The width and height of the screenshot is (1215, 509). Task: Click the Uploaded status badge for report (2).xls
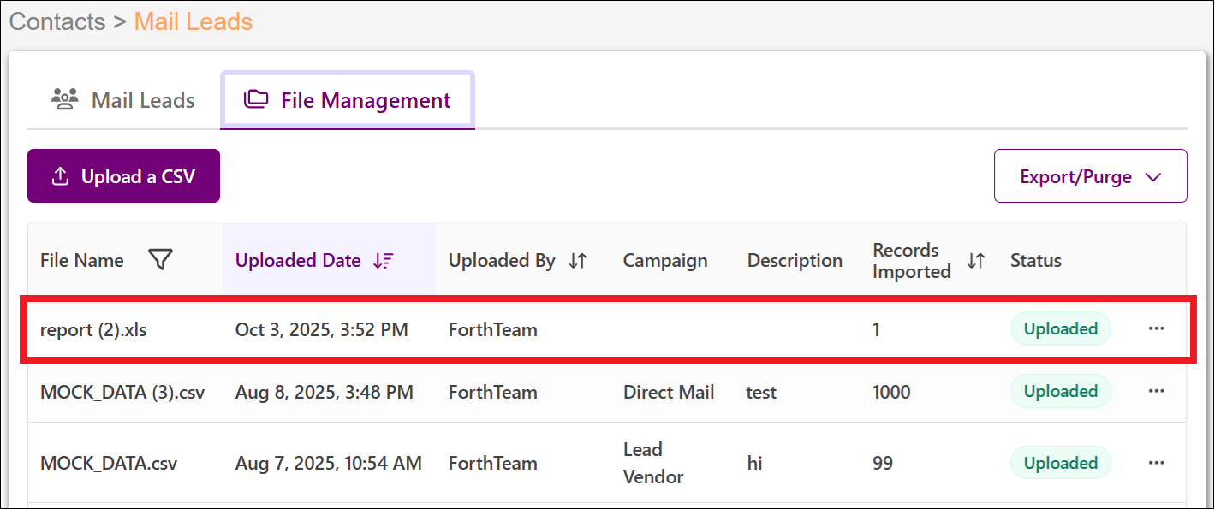(x=1061, y=328)
